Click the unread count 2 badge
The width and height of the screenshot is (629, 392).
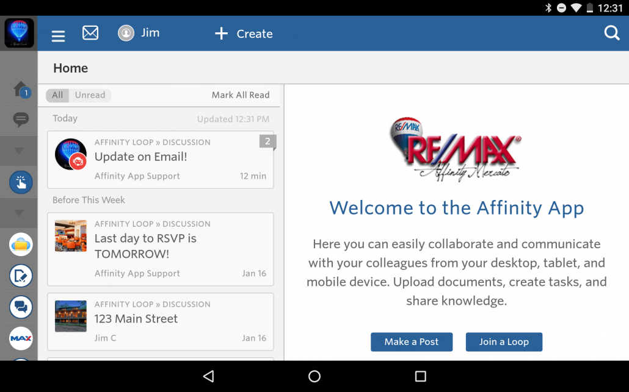[267, 141]
